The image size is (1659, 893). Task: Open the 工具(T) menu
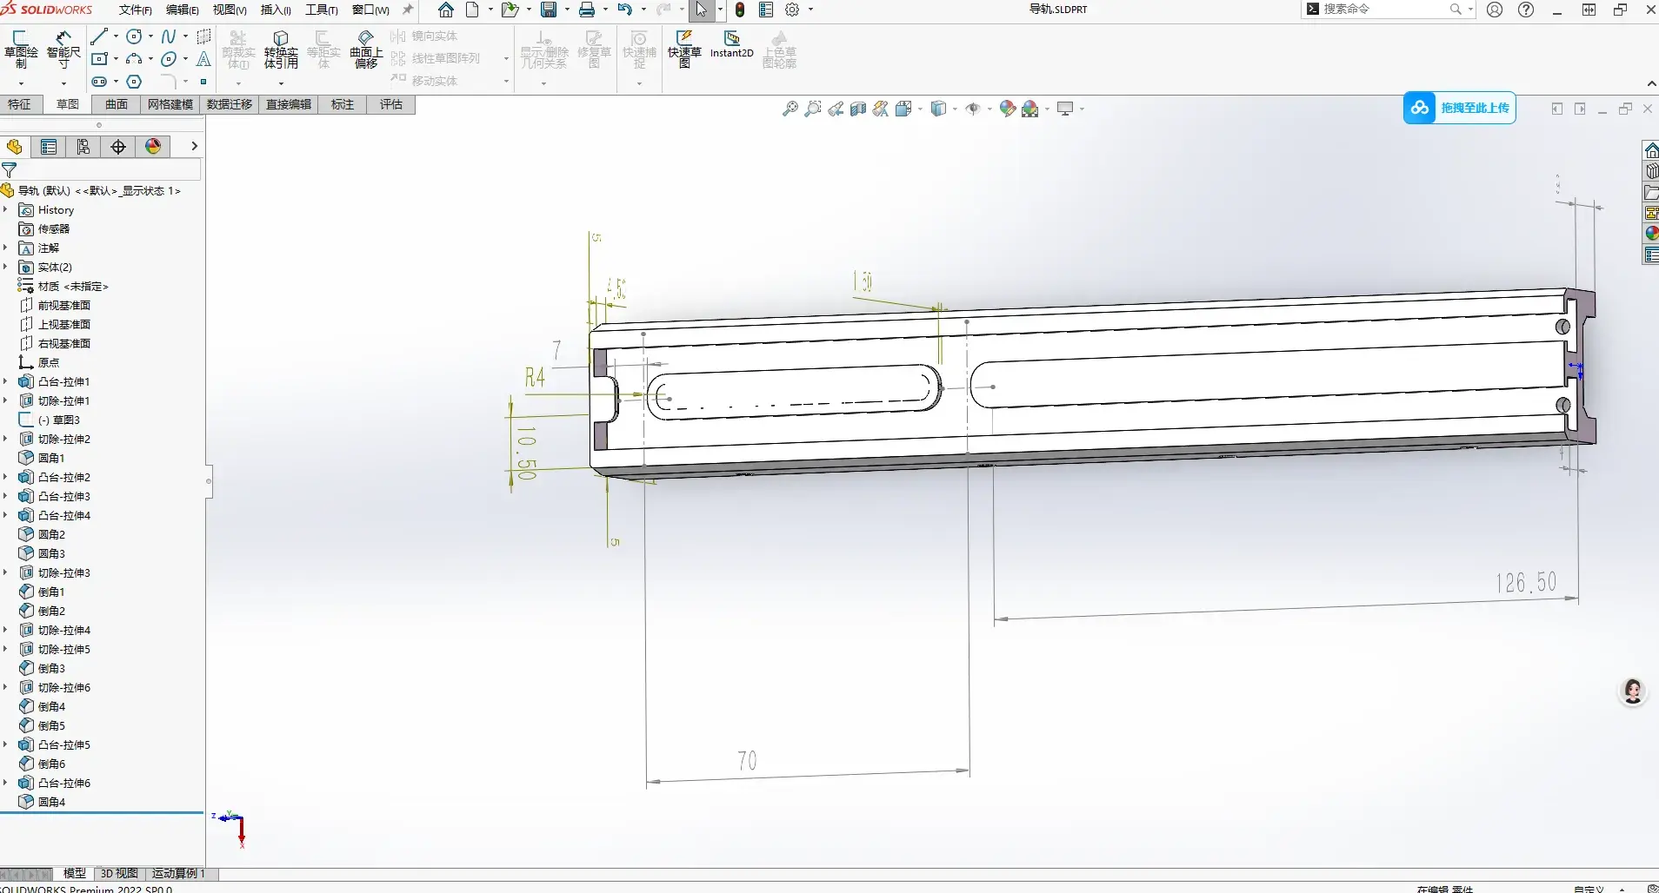pyautogui.click(x=321, y=10)
